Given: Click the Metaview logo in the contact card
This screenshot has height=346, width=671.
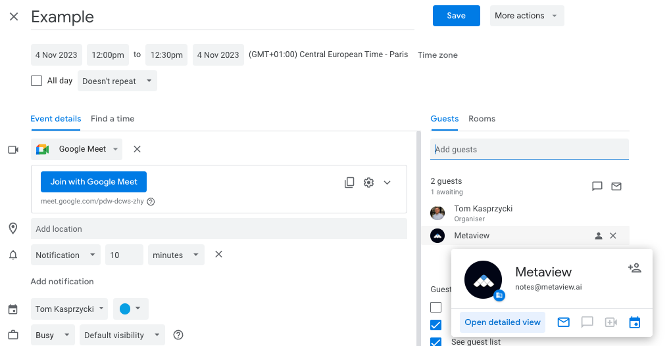Looking at the screenshot, I should click(483, 280).
